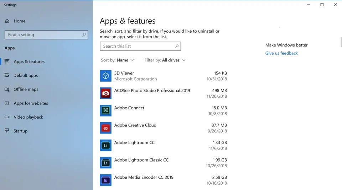Click the Adobe Lightroom Classic CC icon
The width and height of the screenshot is (342, 190).
tap(105, 163)
